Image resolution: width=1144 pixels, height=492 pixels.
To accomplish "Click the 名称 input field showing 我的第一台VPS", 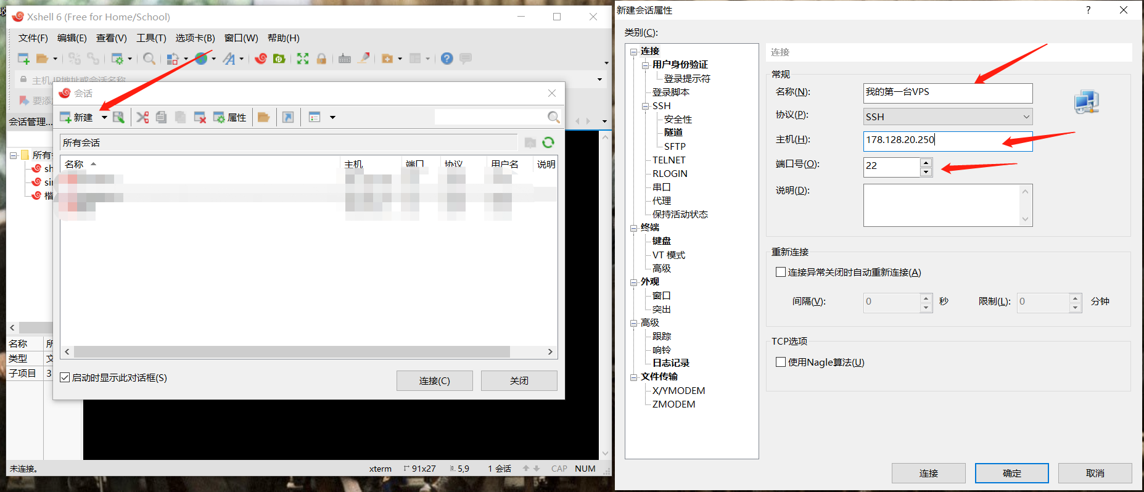I will click(948, 93).
